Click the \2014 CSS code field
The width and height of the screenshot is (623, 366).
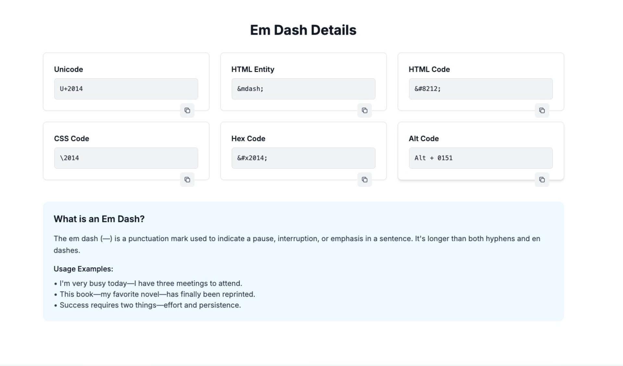click(126, 158)
